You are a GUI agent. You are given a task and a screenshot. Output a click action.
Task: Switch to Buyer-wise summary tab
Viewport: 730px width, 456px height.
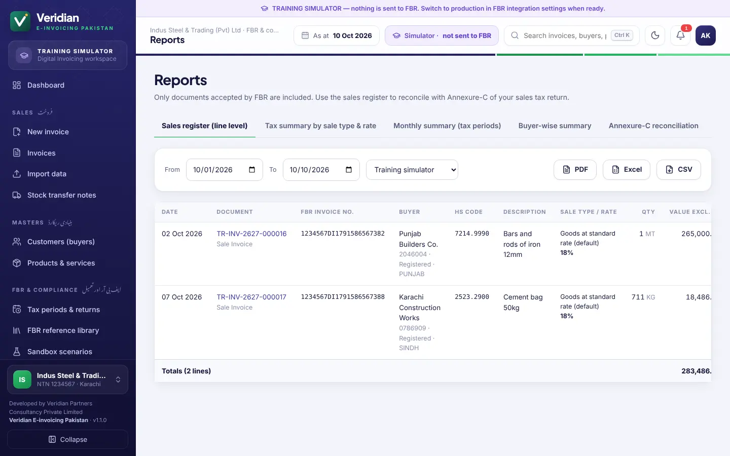tap(555, 126)
